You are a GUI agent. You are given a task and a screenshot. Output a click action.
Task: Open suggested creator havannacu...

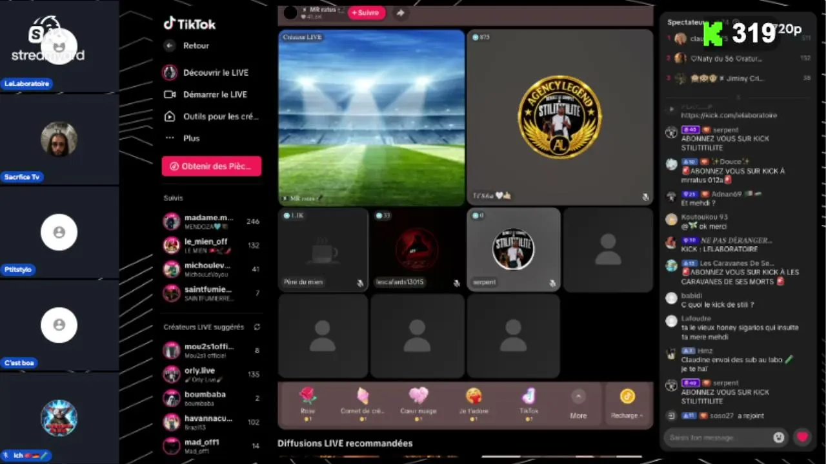(x=212, y=422)
